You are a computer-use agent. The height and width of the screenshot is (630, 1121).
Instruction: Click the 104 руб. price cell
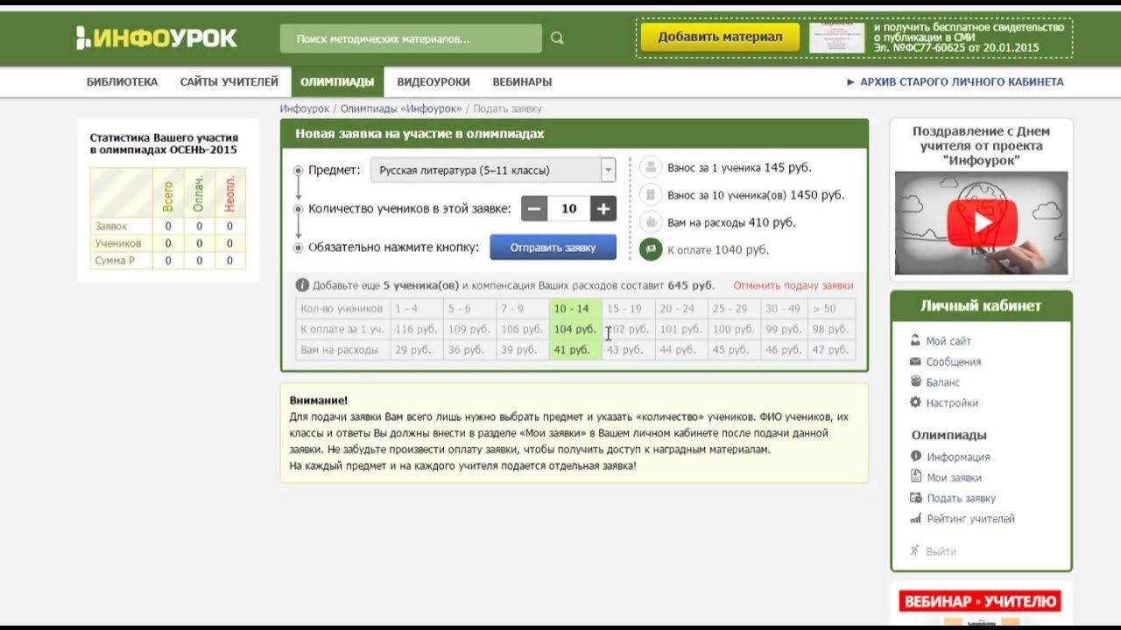[575, 330]
